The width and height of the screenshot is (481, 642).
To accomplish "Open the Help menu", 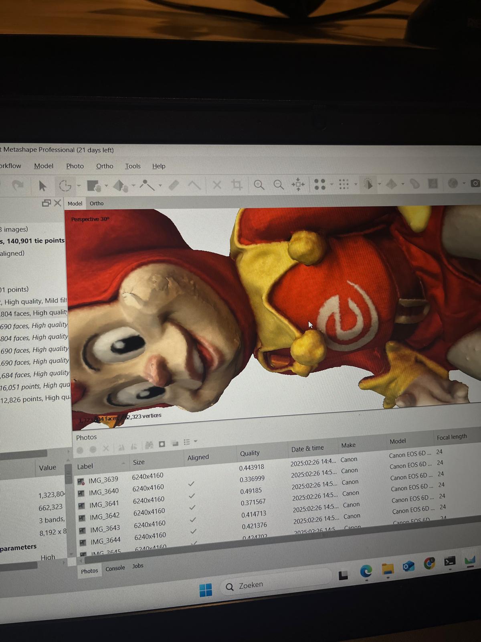I will pyautogui.click(x=159, y=166).
